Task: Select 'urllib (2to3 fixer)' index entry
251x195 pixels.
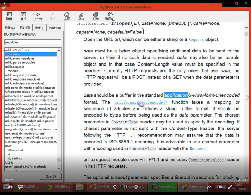Action: coord(17,50)
